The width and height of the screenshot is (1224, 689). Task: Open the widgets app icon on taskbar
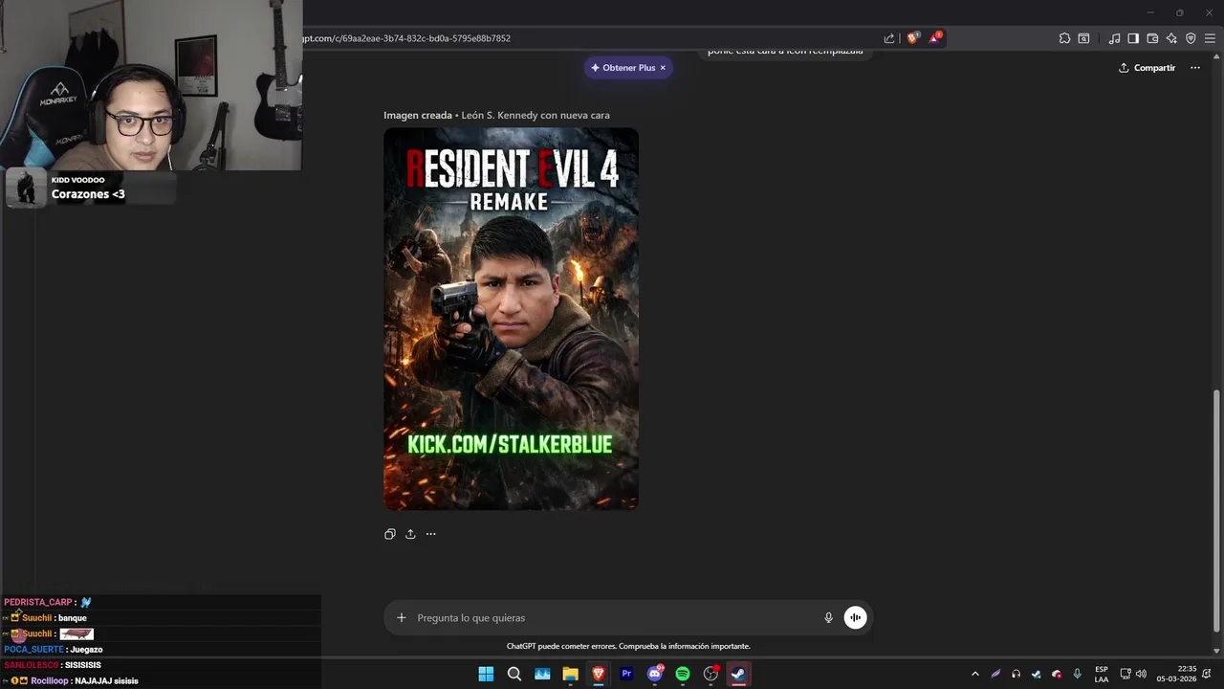coord(542,674)
